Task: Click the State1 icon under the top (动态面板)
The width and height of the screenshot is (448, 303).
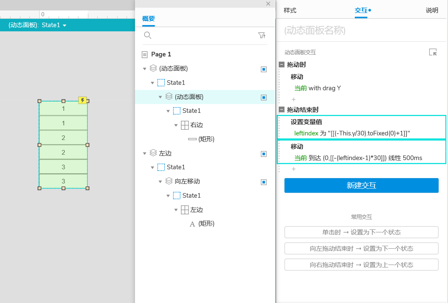Action: pyautogui.click(x=161, y=83)
